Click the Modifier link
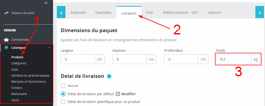 (x=129, y=94)
